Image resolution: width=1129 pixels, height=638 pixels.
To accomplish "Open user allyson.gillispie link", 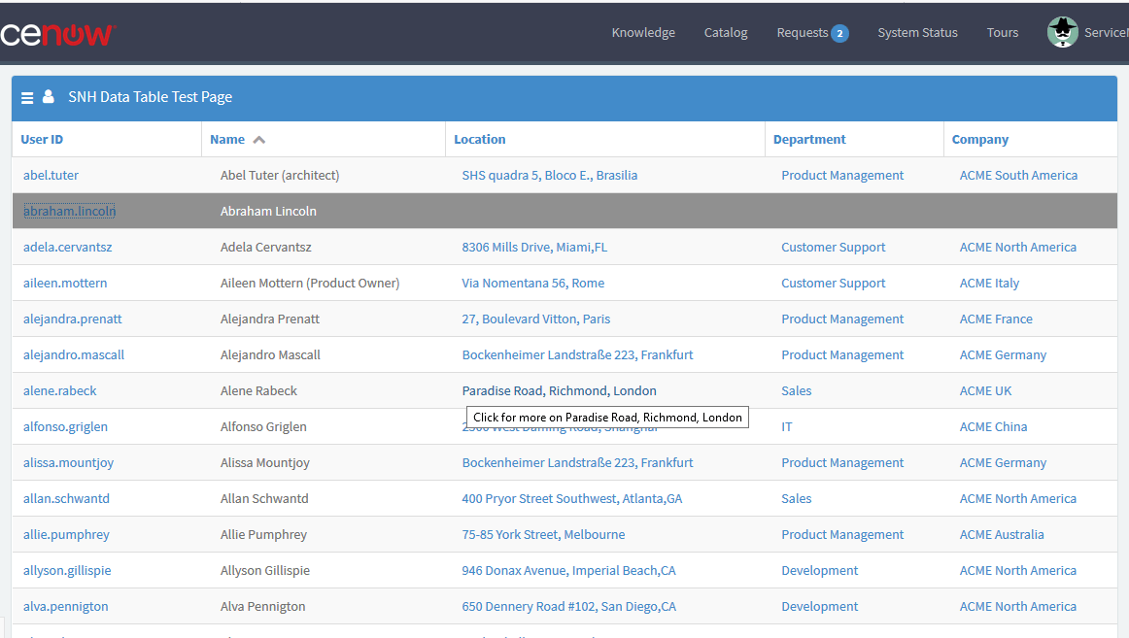I will (67, 571).
